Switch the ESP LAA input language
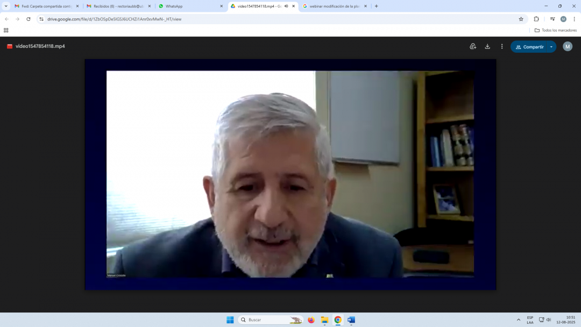 tap(530, 319)
